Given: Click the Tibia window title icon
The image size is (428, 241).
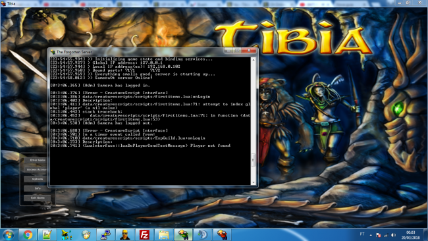Looking at the screenshot, I should pyautogui.click(x=3, y=3).
